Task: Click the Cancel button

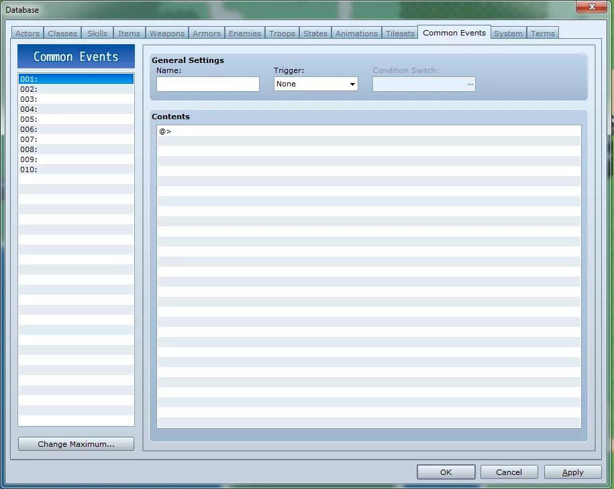Action: [509, 472]
